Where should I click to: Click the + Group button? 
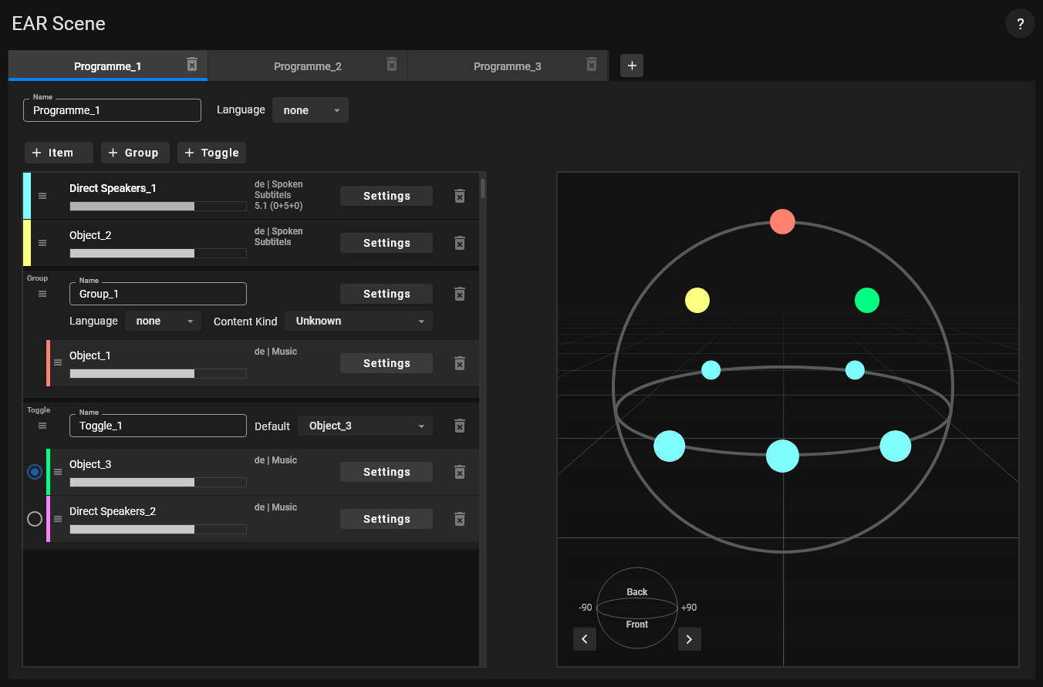(134, 153)
